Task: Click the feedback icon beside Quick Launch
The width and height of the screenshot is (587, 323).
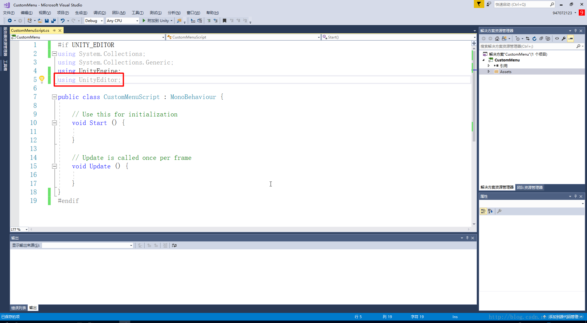Action: 489,4
